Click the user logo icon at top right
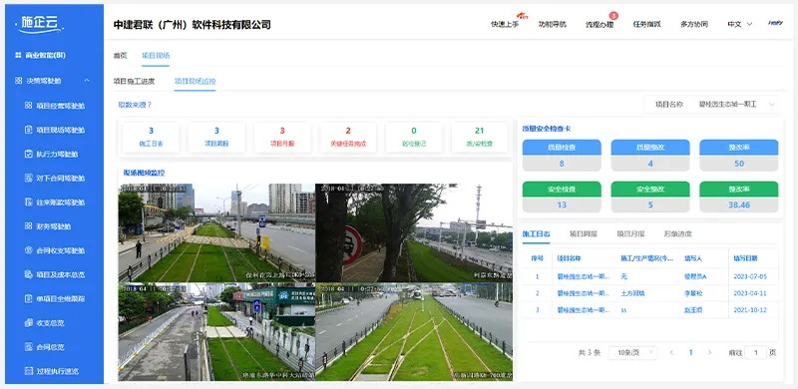The height and width of the screenshot is (389, 798). [x=775, y=23]
